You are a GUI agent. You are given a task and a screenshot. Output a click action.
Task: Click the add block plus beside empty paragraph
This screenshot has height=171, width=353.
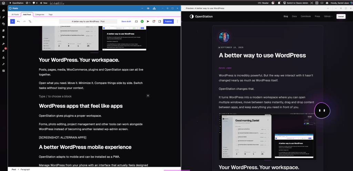click(148, 96)
